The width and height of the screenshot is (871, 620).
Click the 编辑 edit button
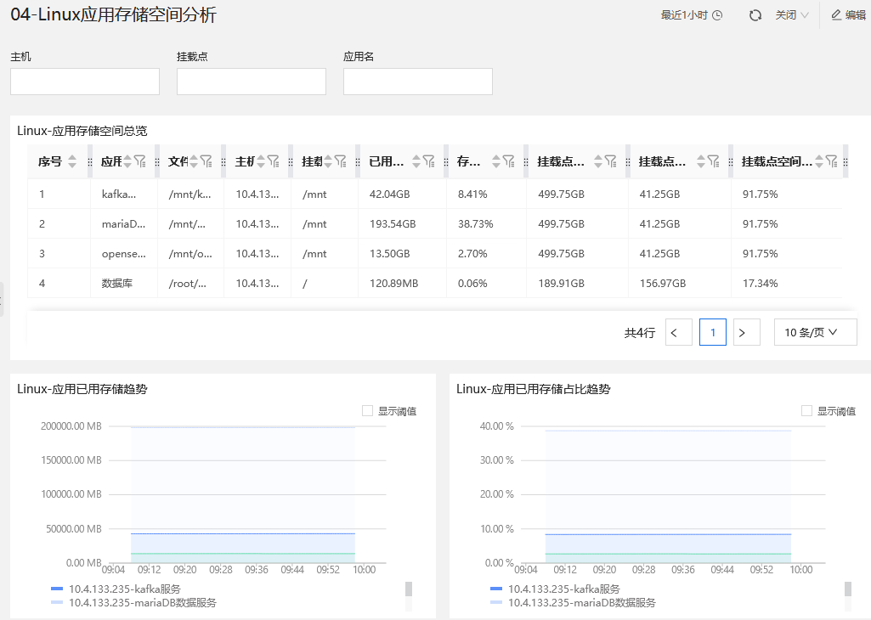(x=848, y=15)
